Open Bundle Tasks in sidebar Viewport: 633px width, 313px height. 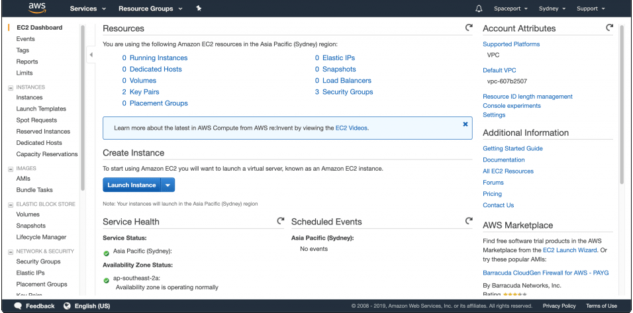34,189
